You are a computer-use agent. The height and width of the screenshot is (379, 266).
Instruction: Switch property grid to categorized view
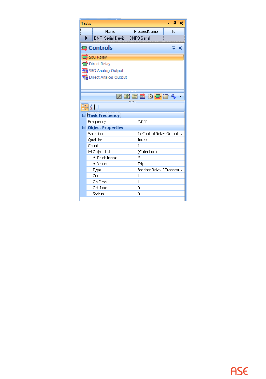pyautogui.click(x=85, y=107)
